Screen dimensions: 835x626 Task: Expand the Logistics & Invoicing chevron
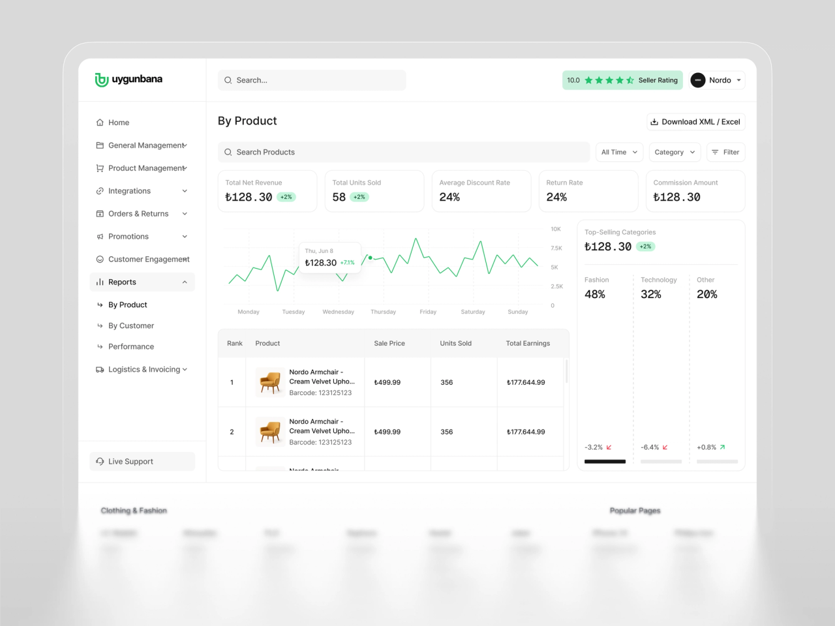click(185, 370)
